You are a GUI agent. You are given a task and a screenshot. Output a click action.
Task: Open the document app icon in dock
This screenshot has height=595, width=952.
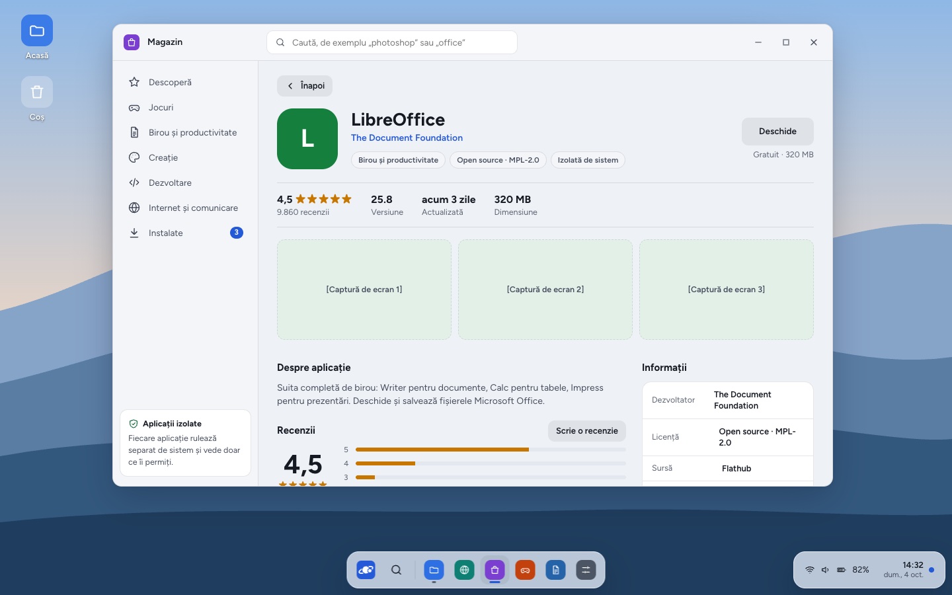tap(555, 570)
